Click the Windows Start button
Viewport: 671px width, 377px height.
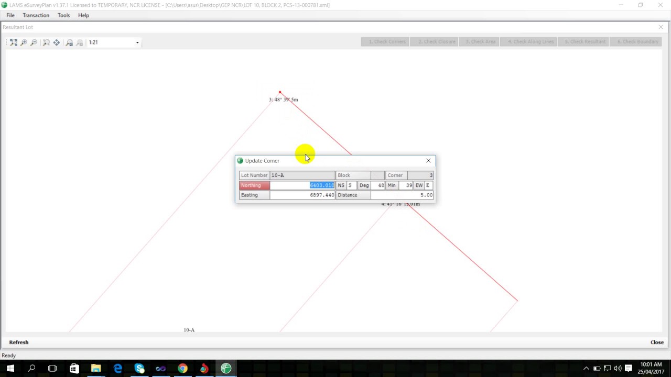(x=10, y=369)
